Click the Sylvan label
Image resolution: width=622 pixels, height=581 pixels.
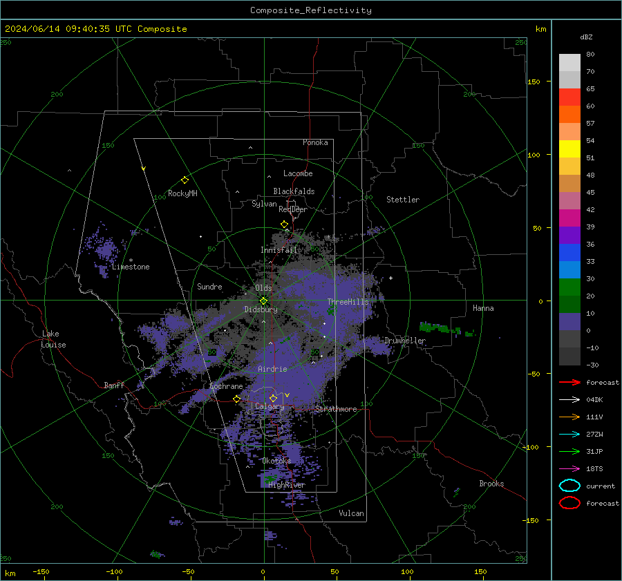[x=264, y=204]
